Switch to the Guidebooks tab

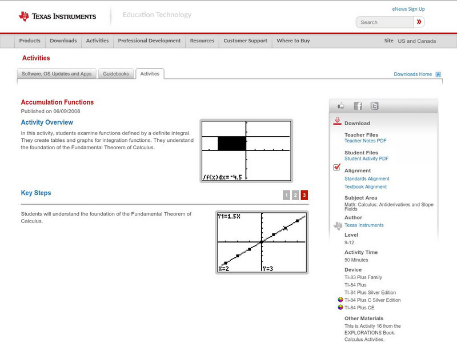pyautogui.click(x=116, y=74)
